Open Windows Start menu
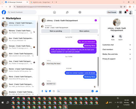This screenshot has width=136, height=109. [x=2, y=102]
